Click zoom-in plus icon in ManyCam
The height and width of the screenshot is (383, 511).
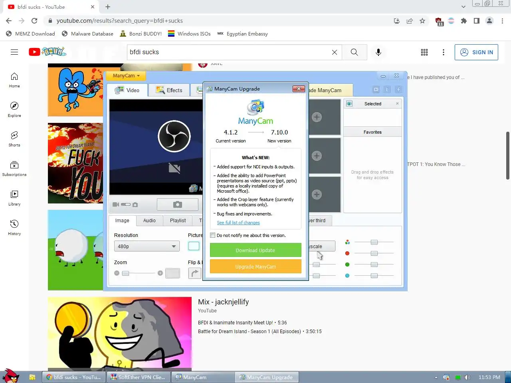coord(160,273)
